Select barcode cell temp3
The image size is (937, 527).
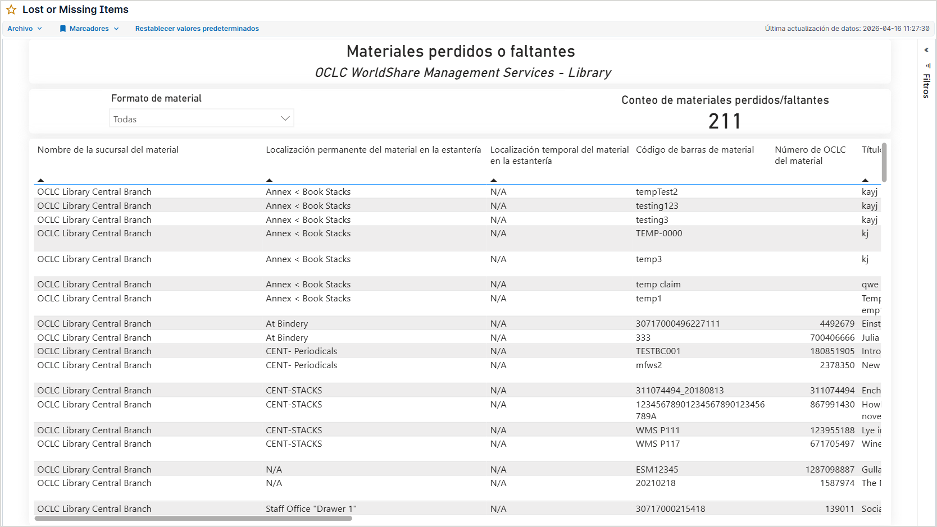[x=649, y=259]
